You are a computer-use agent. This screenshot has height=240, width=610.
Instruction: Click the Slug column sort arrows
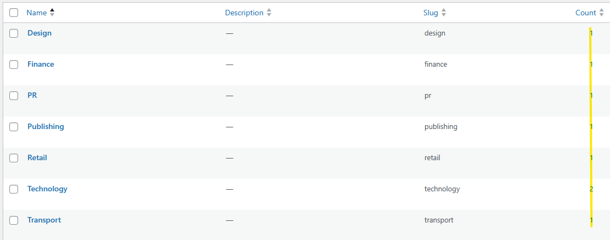pyautogui.click(x=444, y=13)
